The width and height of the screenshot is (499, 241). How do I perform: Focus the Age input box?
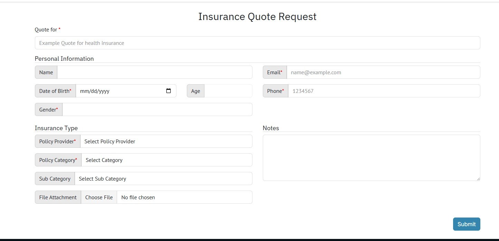[x=228, y=91]
